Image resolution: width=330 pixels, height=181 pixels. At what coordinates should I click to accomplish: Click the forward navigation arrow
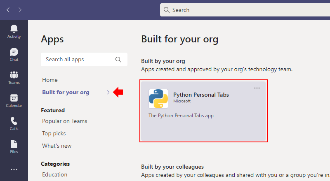[x=20, y=10]
